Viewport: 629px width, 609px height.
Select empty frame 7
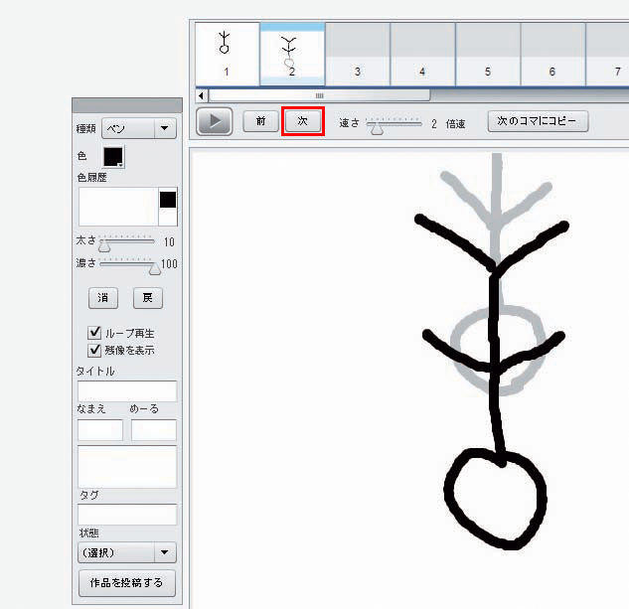(x=608, y=54)
